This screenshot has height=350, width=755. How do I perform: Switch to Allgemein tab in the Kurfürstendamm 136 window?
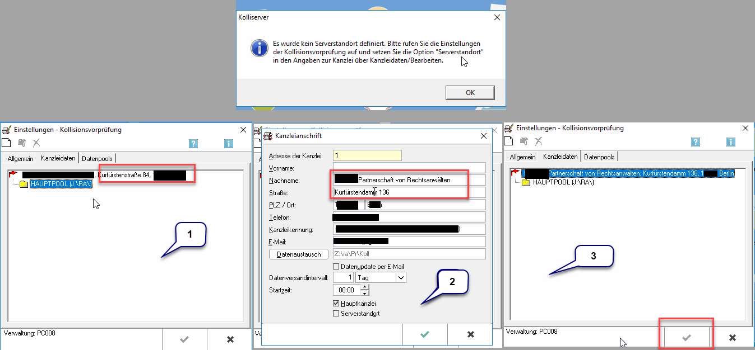[x=523, y=157]
